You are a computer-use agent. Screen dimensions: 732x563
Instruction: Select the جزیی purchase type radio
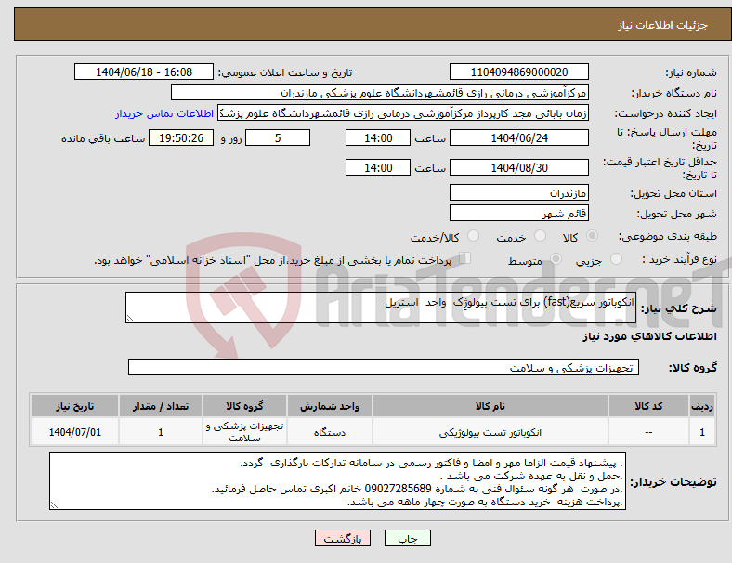click(x=616, y=259)
